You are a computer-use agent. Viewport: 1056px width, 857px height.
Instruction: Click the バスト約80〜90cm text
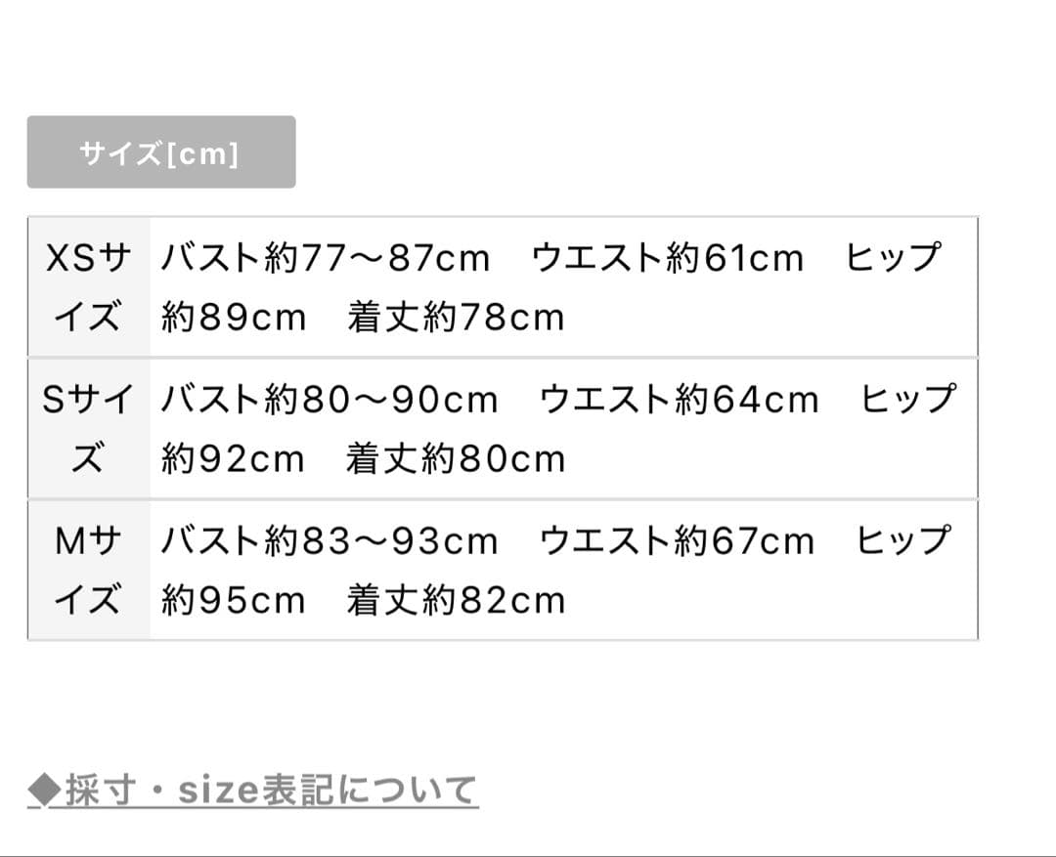[x=330, y=400]
